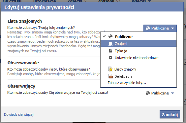
Task: Click gear icon next to Ustawienie niestandardowe
Action: coord(110,58)
